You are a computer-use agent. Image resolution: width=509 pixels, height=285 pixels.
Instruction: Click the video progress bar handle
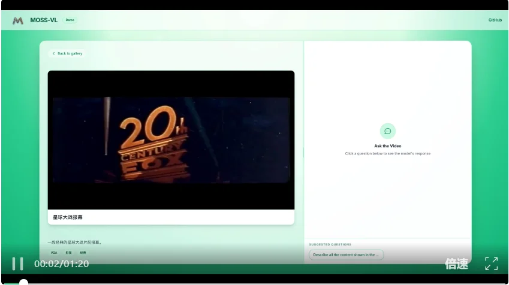pos(23,282)
